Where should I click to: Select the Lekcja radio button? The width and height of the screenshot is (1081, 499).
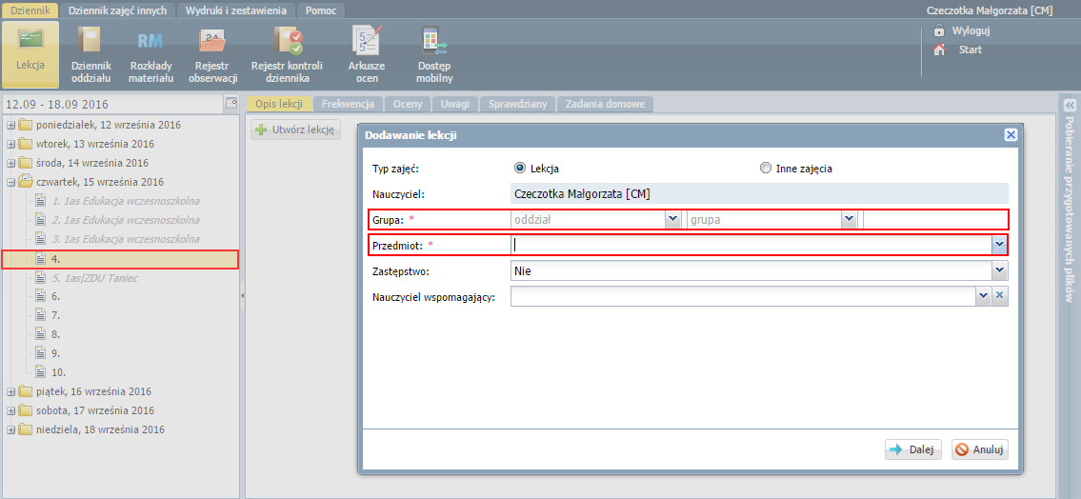[x=520, y=168]
